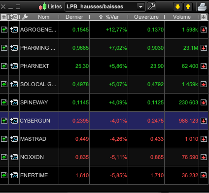Click green up icon for SOLOCAL row
This screenshot has width=209, height=193.
[x=4, y=84]
